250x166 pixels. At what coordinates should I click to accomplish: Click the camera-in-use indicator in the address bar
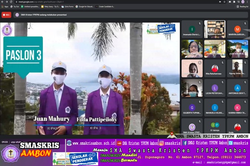(x=220, y=2)
